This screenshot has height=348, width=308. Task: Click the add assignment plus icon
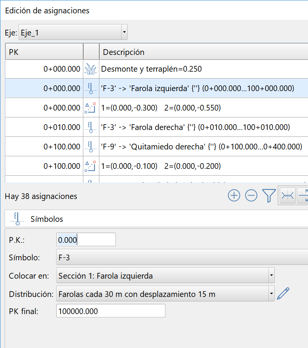point(234,196)
